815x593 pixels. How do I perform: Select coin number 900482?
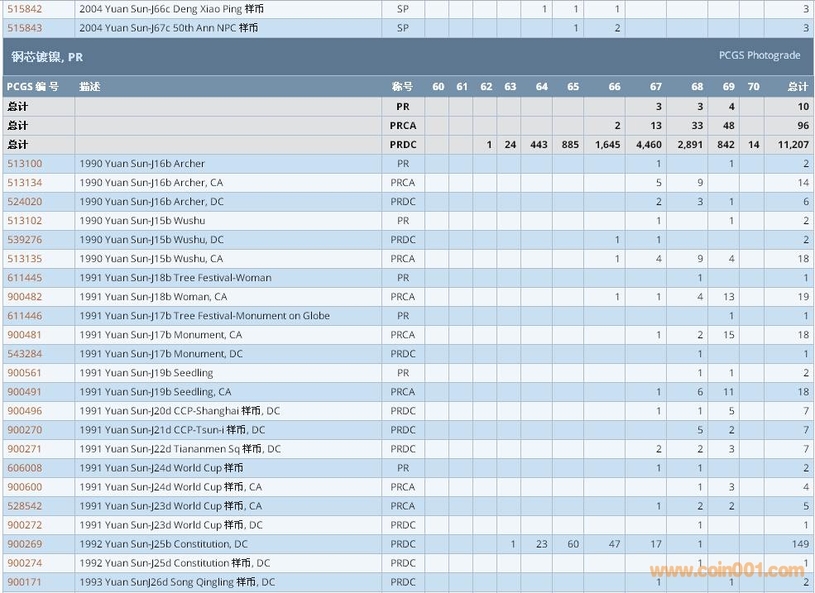coord(25,297)
